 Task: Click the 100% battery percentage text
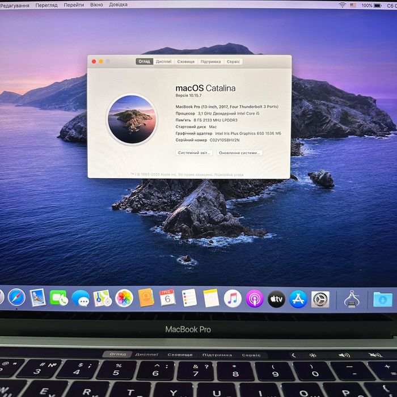(366, 5)
